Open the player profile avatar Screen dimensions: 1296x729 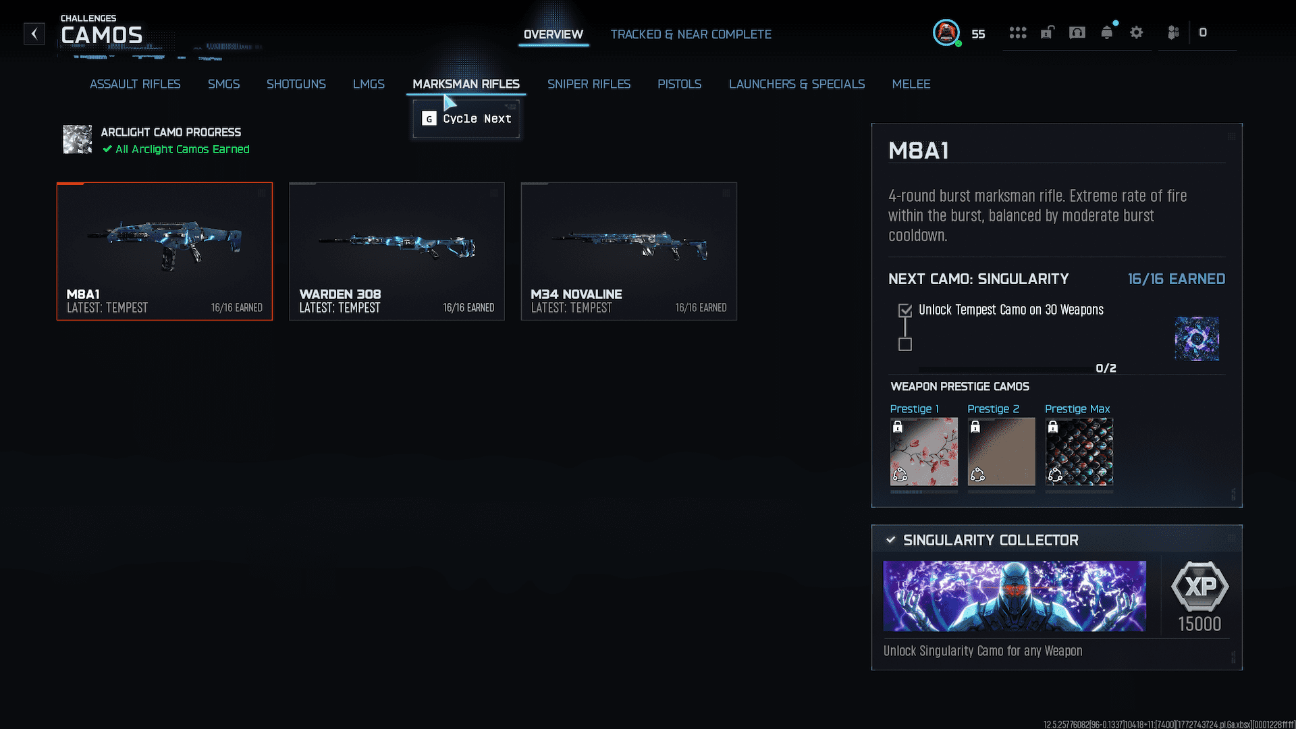point(946,32)
